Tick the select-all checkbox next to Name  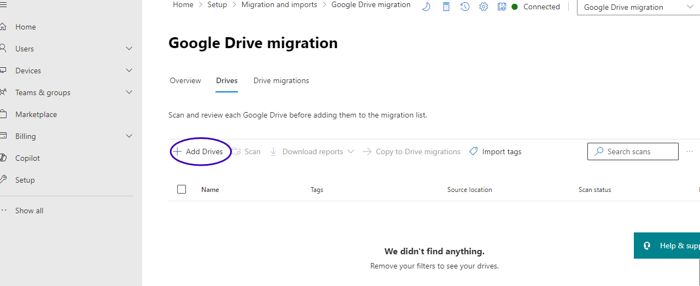pos(182,189)
